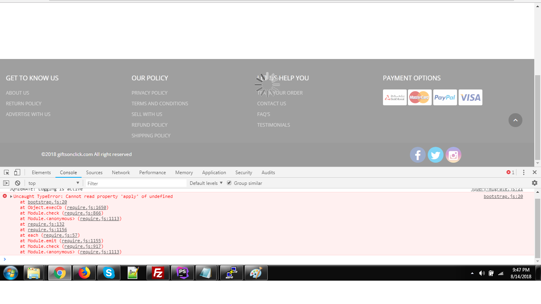Open FileZilla from the Windows taskbar

coord(158,273)
